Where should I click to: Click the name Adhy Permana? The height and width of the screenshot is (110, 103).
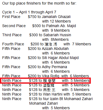[54, 67]
